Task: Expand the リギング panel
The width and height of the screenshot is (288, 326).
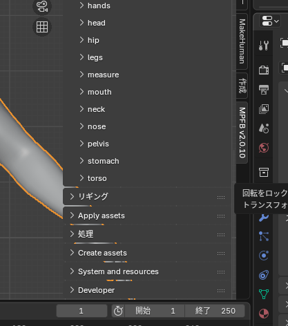Action: coord(147,197)
